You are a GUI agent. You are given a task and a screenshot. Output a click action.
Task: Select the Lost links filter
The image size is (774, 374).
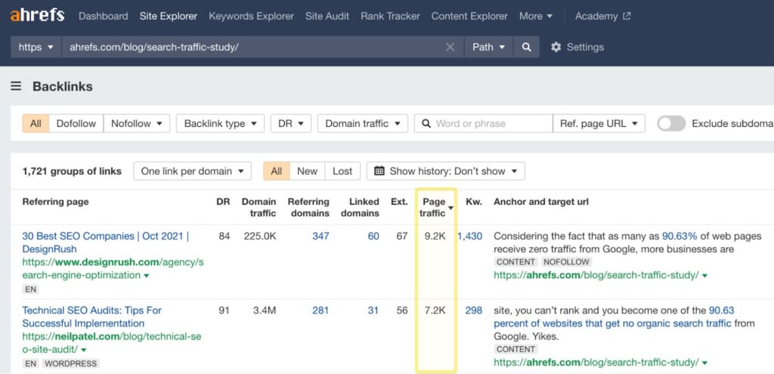(342, 171)
